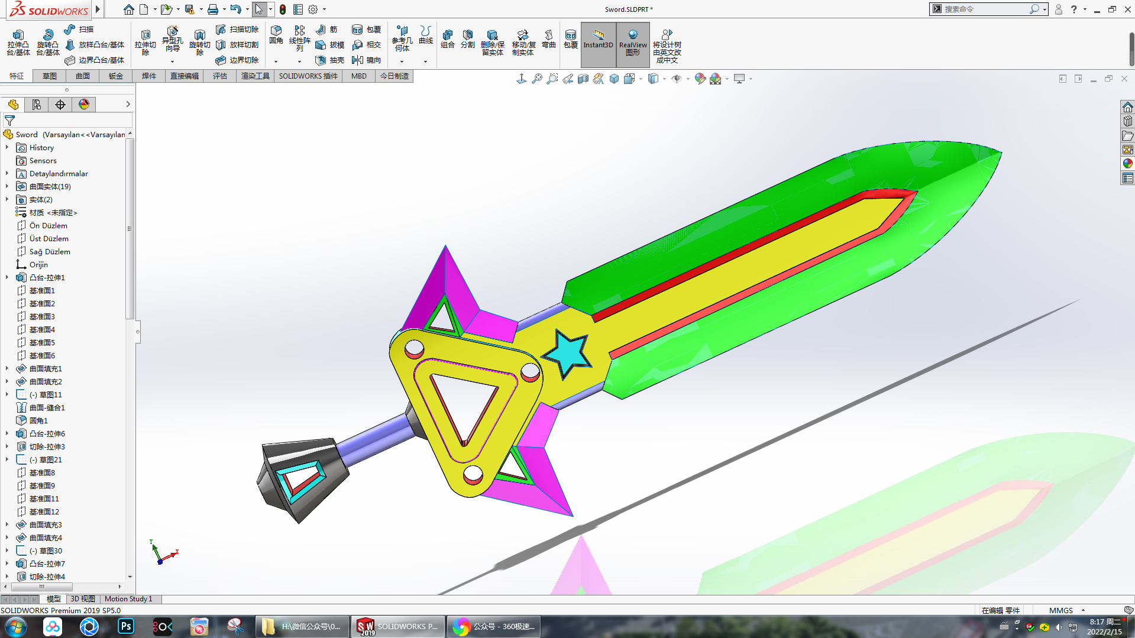Select the 圆角 fillet tool
Screen dimensions: 1135x638
point(276,35)
